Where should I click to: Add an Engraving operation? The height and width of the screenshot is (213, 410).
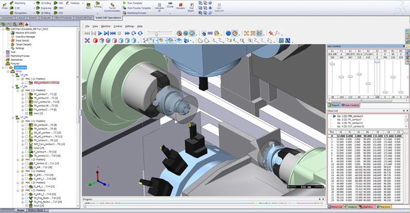click(44, 8)
